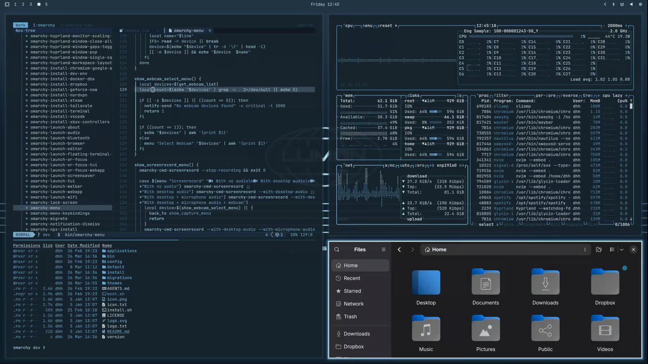648x364 pixels.
Task: Open the Documents folder icon
Action: click(x=486, y=283)
